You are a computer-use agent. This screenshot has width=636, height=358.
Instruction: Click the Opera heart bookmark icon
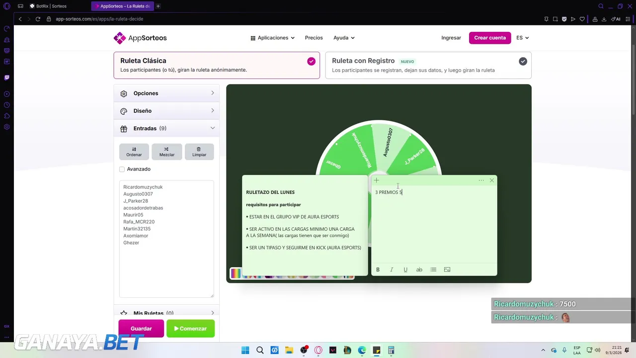point(582,19)
